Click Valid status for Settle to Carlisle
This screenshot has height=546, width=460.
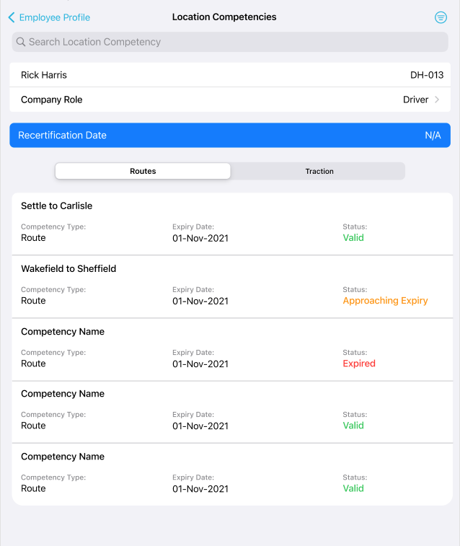353,237
